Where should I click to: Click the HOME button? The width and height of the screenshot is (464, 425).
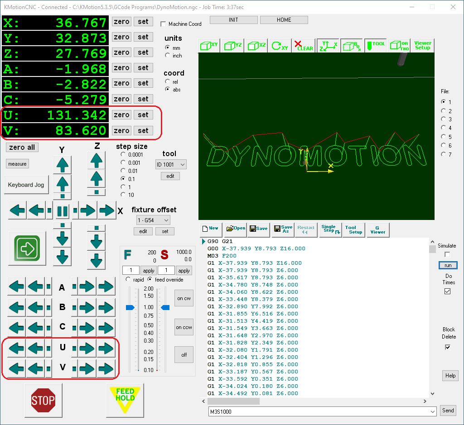(x=284, y=20)
